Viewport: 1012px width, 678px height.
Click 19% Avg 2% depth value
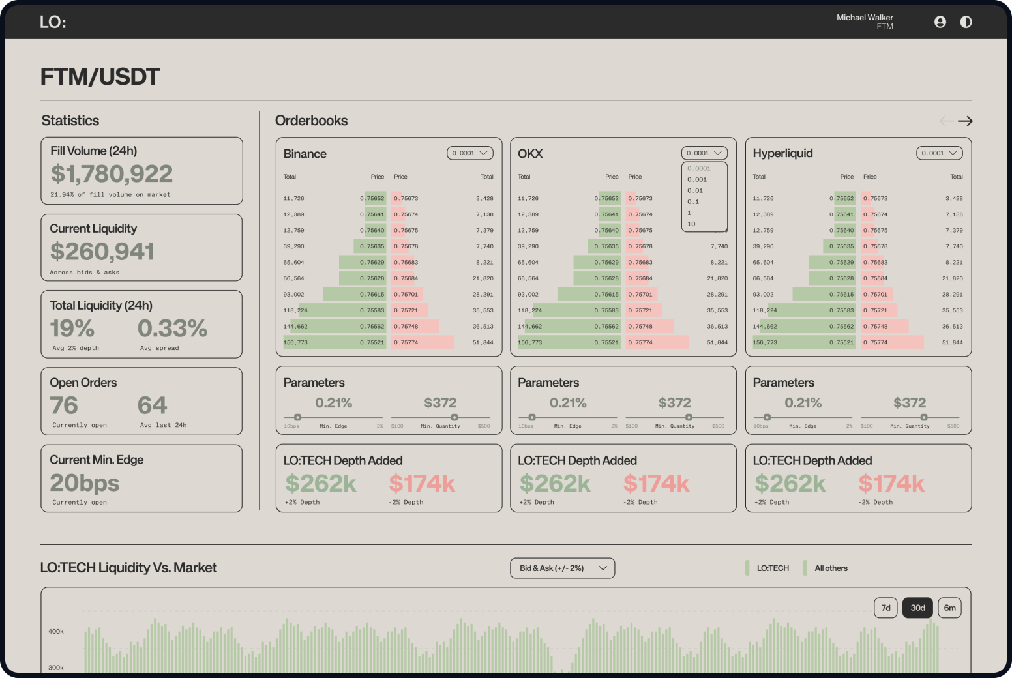(72, 328)
